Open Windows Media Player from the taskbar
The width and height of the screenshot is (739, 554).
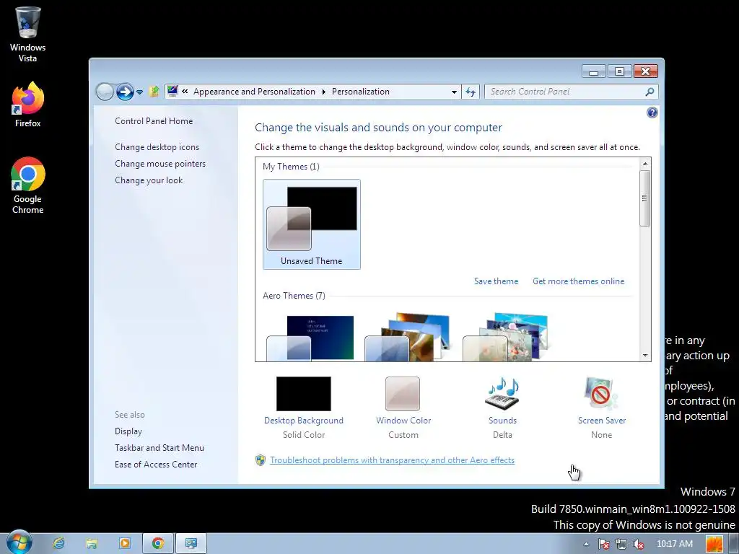click(x=125, y=543)
